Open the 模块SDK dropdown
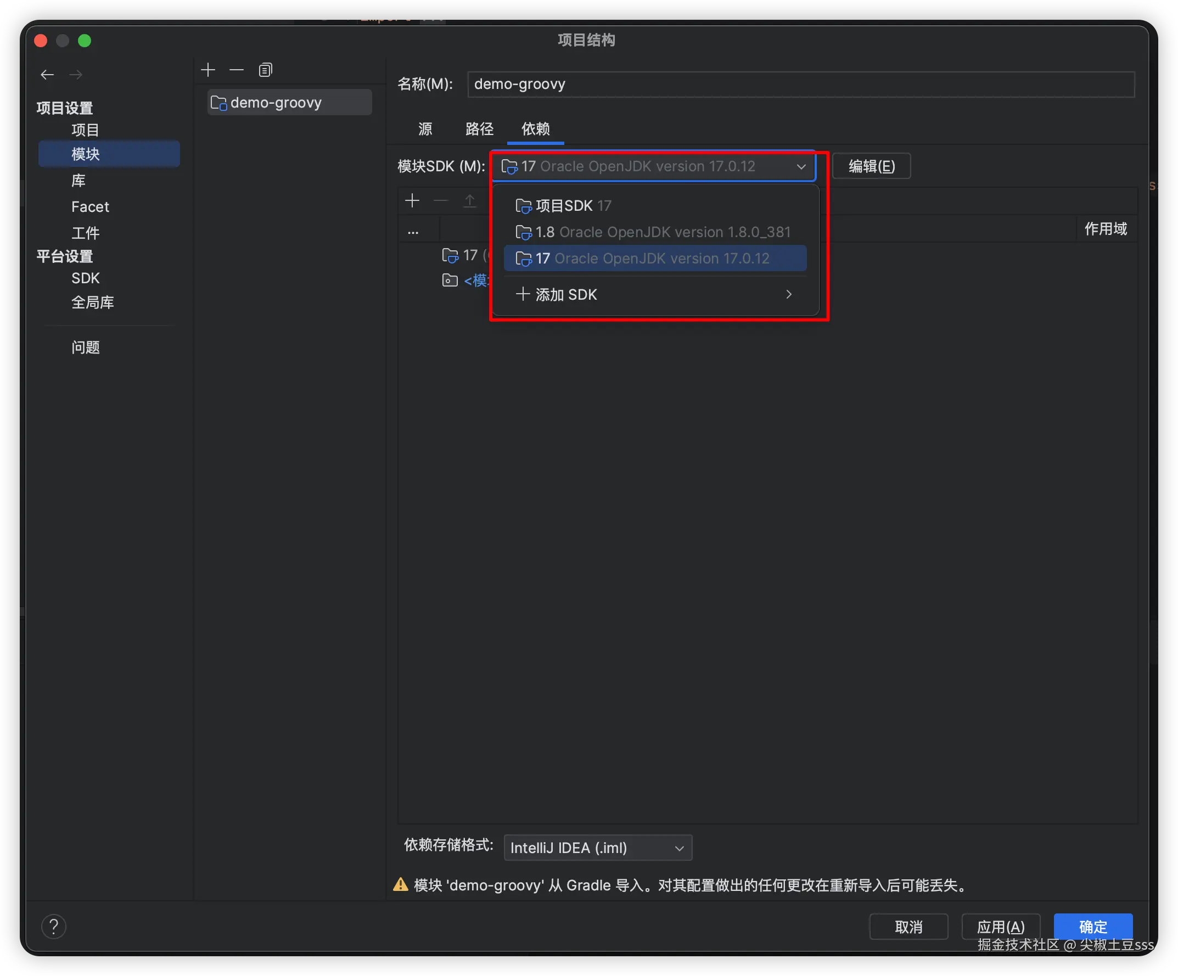The image size is (1178, 976). 654,166
